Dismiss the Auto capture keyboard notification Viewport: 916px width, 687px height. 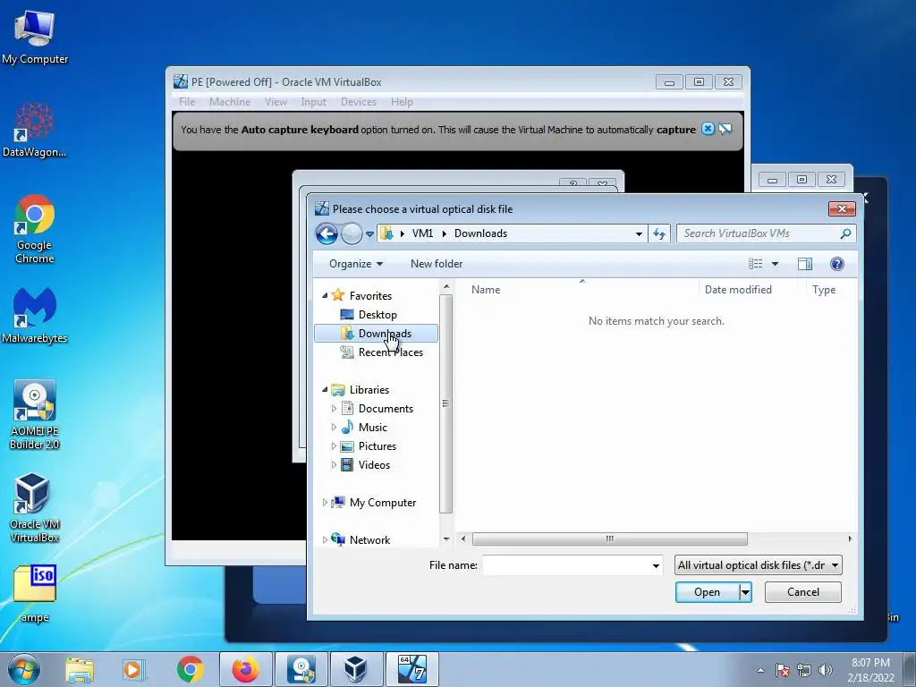coord(708,129)
